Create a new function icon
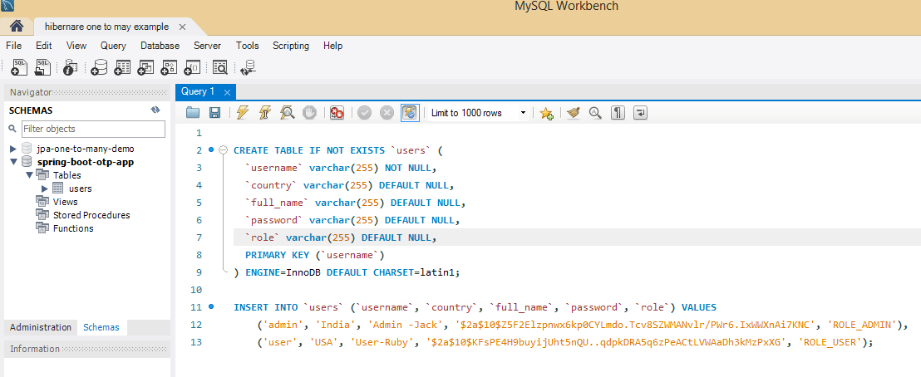The image size is (921, 377). (x=192, y=67)
